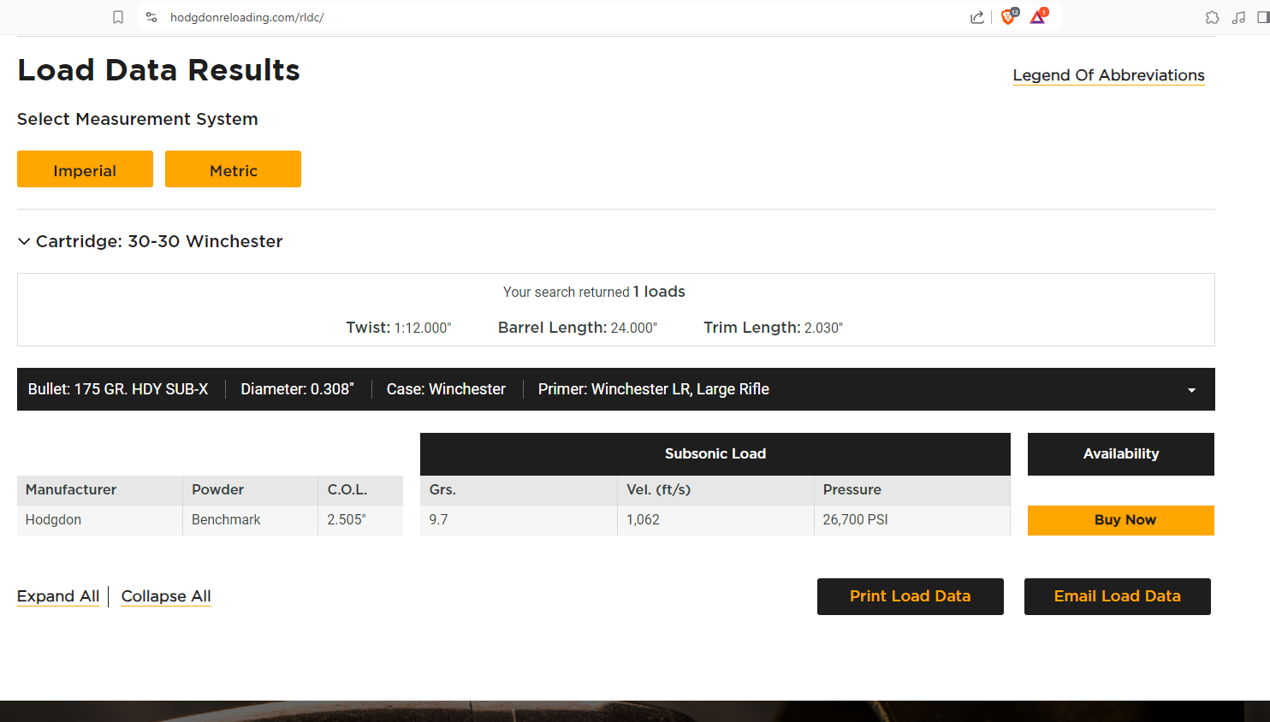Image resolution: width=1270 pixels, height=722 pixels.
Task: Click the Load Data Results heading
Action: (158, 70)
